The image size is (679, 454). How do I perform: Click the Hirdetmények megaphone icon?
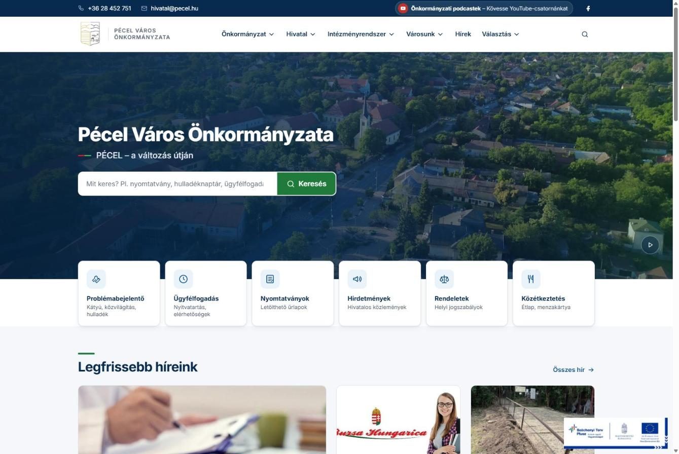pos(357,279)
